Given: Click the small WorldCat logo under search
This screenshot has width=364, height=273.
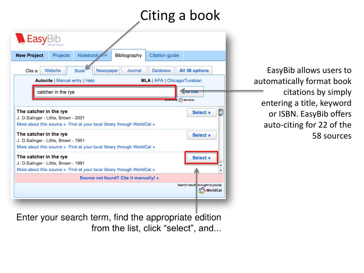Looking at the screenshot, I should coord(186,100).
